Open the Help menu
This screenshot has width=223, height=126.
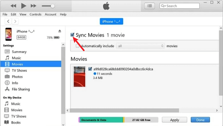63,14
